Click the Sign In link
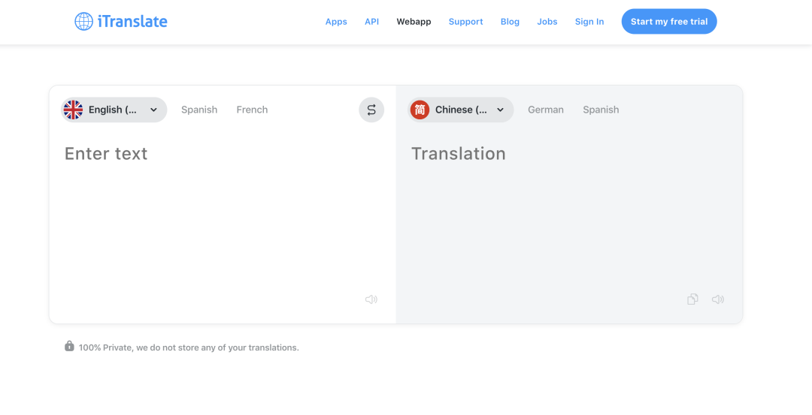Screen dimensions: 812x415 [589, 22]
